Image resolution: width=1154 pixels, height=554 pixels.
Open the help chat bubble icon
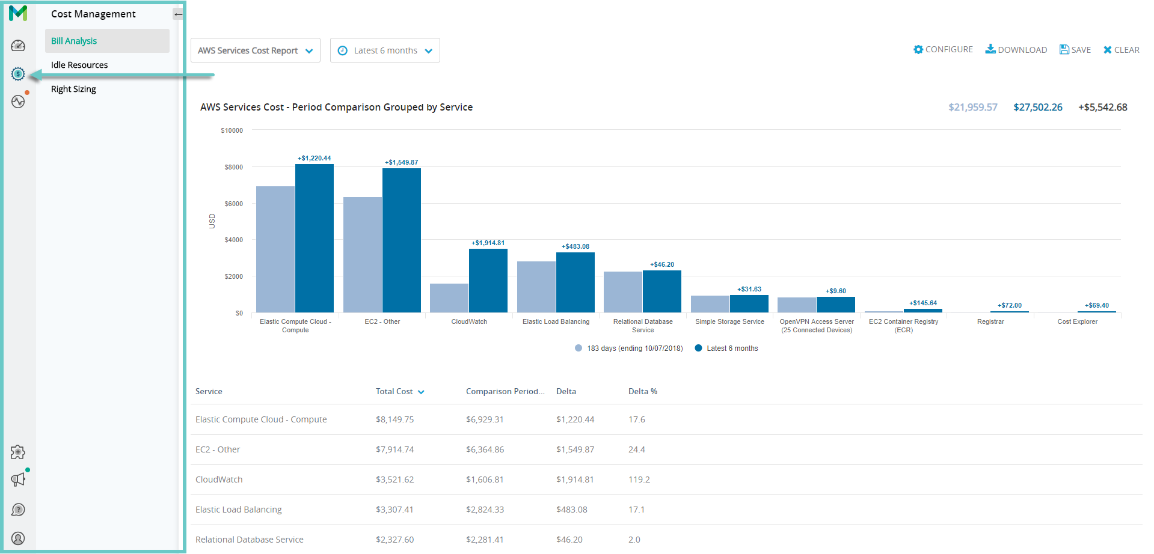(x=18, y=510)
